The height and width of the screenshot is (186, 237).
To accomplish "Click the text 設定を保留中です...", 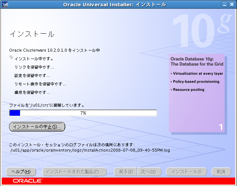I will click(32, 75).
